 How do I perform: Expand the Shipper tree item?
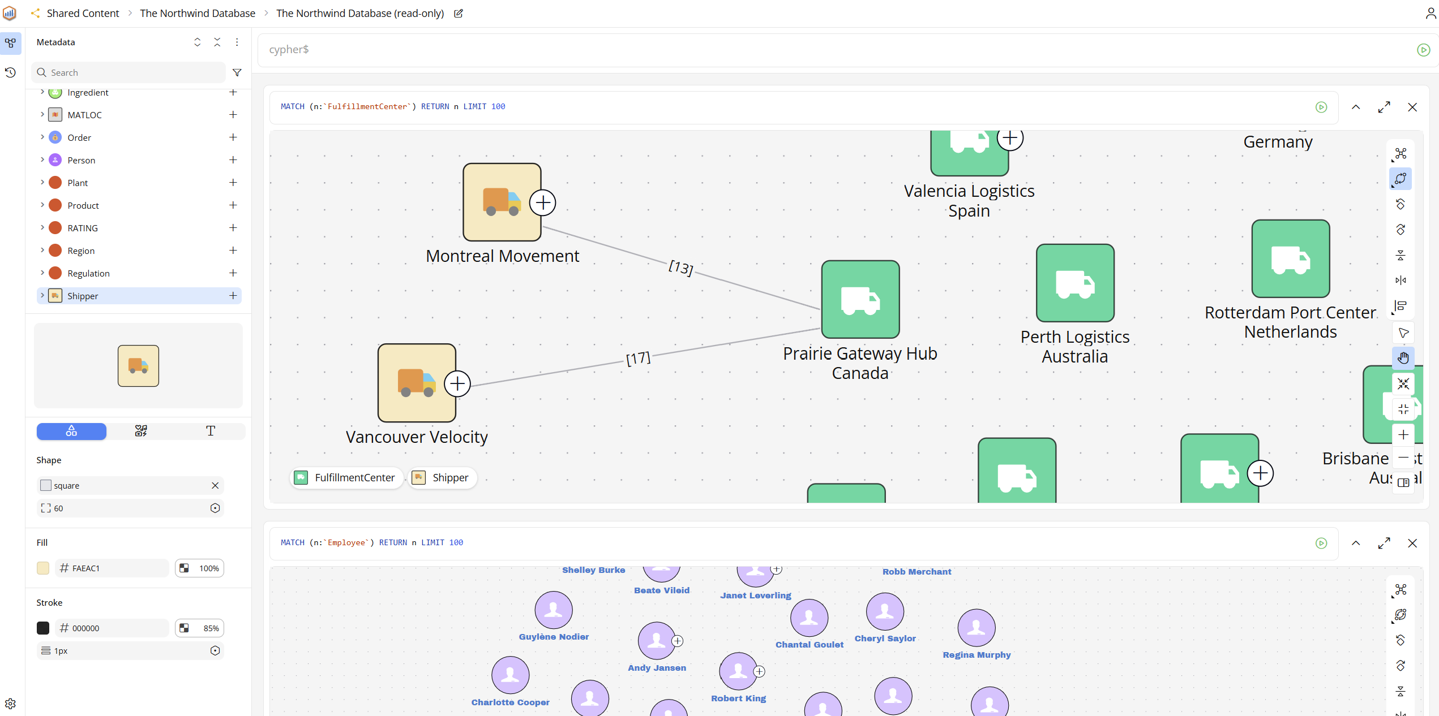(x=42, y=296)
